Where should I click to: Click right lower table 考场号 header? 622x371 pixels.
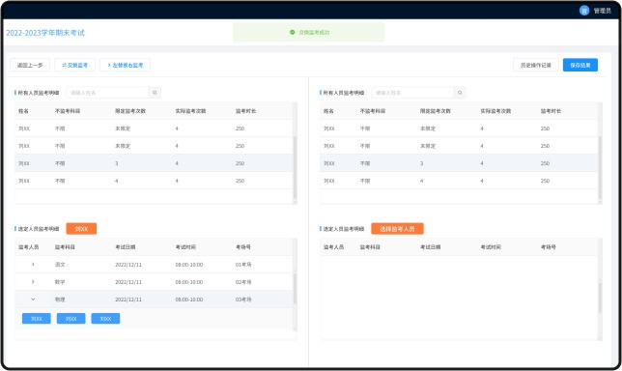[549, 246]
